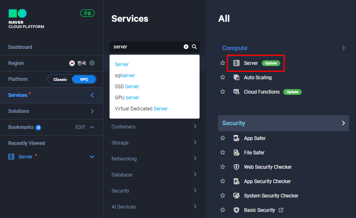Click the File Safer service icon
Screen dimensions: 356x218
(x=236, y=153)
